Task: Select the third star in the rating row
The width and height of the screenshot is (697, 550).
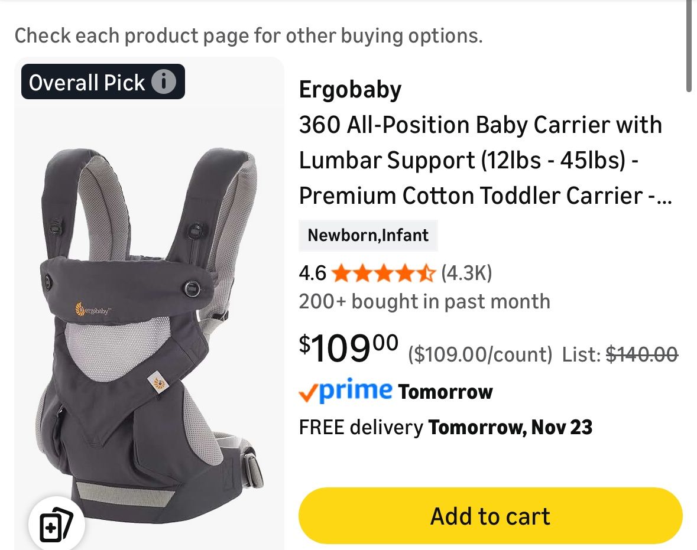Action: [x=384, y=274]
